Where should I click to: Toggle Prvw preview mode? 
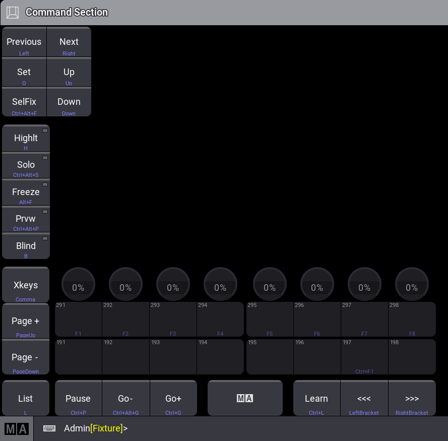tap(26, 220)
